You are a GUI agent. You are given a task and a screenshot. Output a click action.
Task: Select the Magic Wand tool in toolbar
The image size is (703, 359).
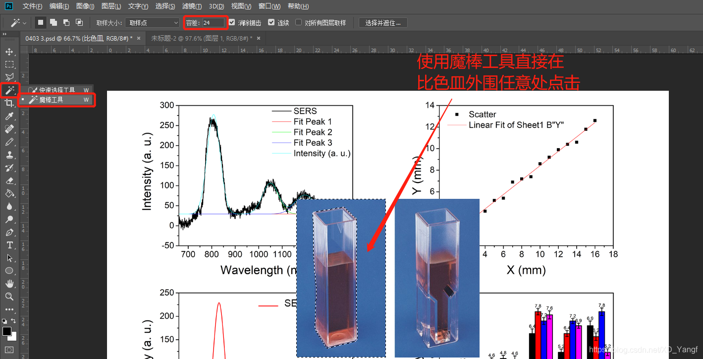pos(9,90)
